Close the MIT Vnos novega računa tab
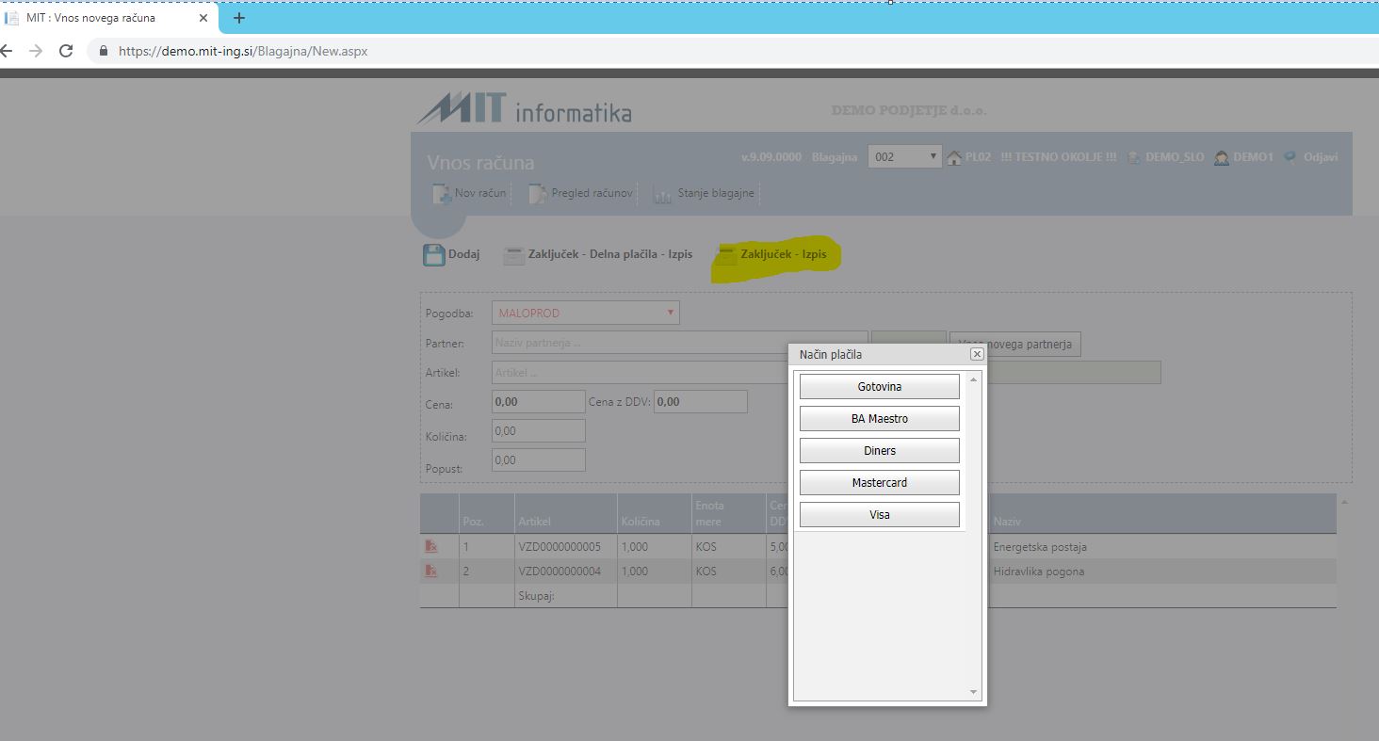Viewport: 1379px width, 741px height. click(x=203, y=18)
